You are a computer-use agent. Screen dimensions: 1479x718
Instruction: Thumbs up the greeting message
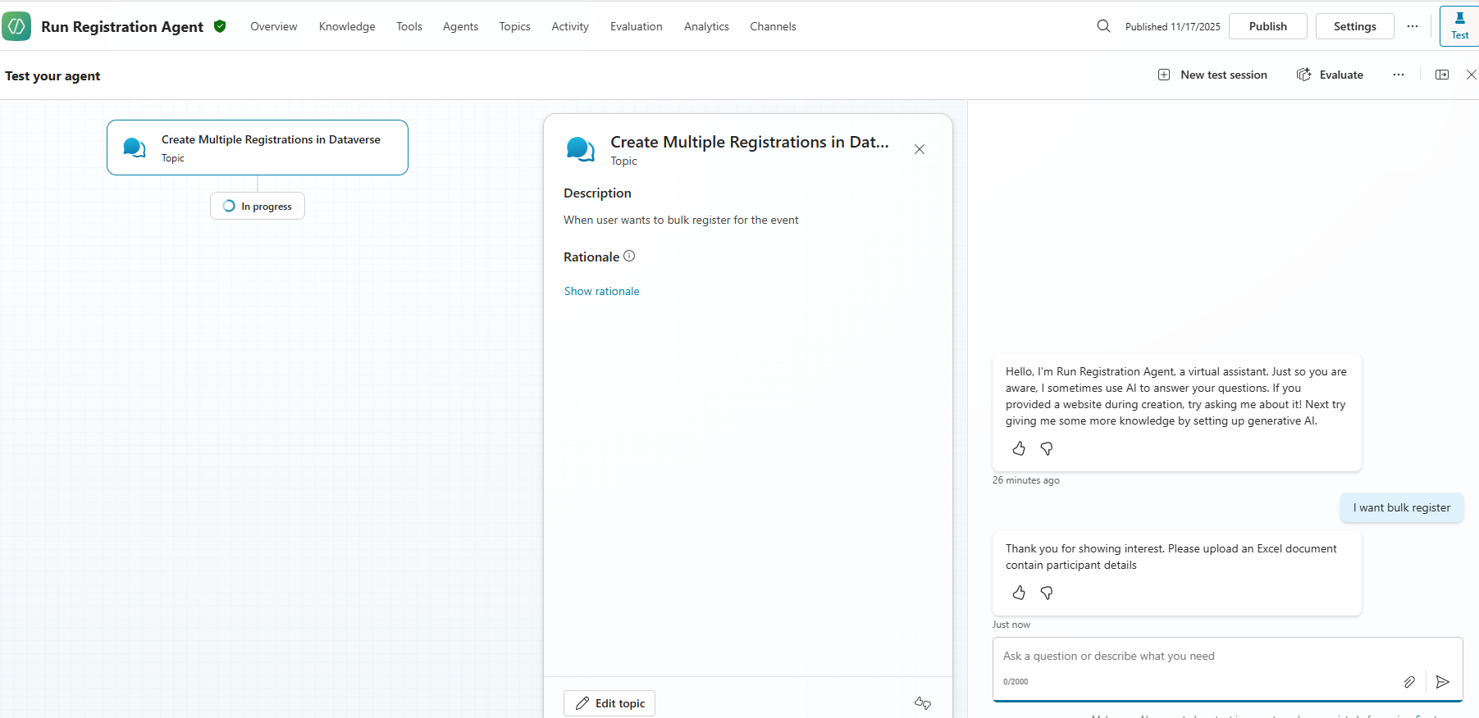click(x=1019, y=448)
